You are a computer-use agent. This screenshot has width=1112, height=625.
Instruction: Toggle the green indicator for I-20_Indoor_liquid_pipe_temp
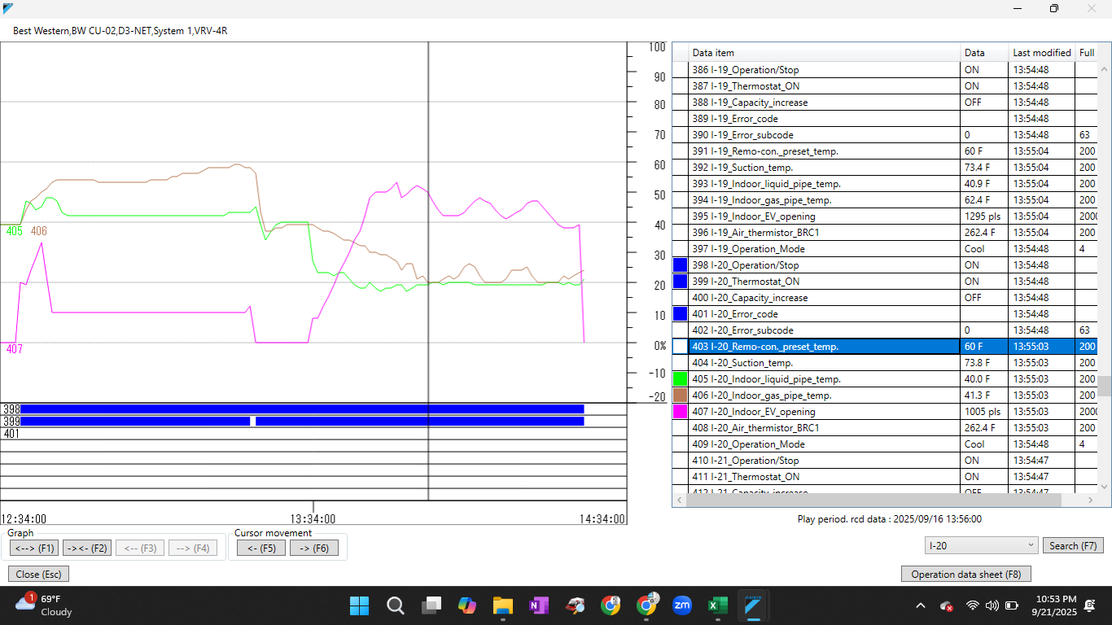point(680,378)
